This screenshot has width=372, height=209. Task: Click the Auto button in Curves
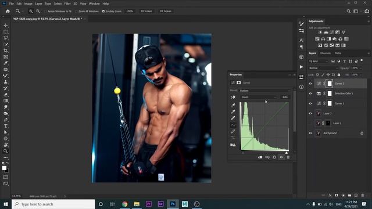coord(285,97)
